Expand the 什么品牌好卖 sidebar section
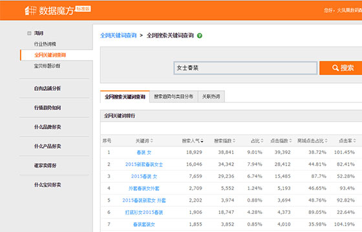 coord(47,127)
